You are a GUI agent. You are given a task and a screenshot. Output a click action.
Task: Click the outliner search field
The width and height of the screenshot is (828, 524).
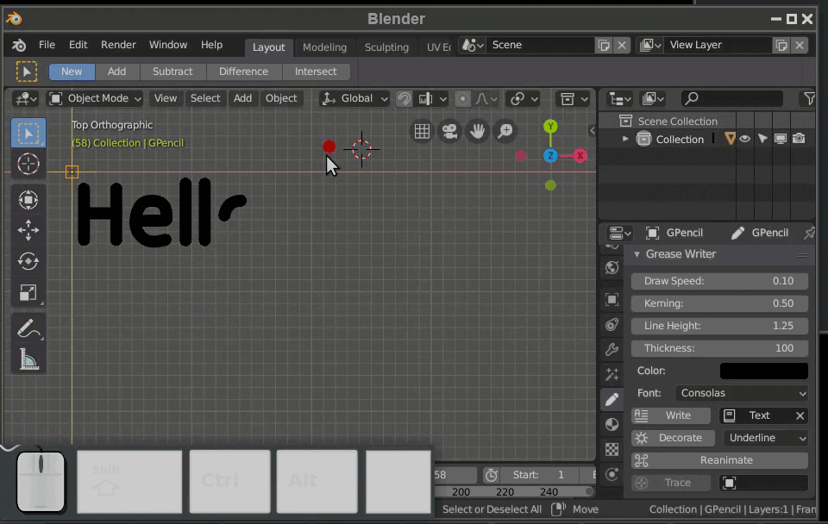[732, 98]
